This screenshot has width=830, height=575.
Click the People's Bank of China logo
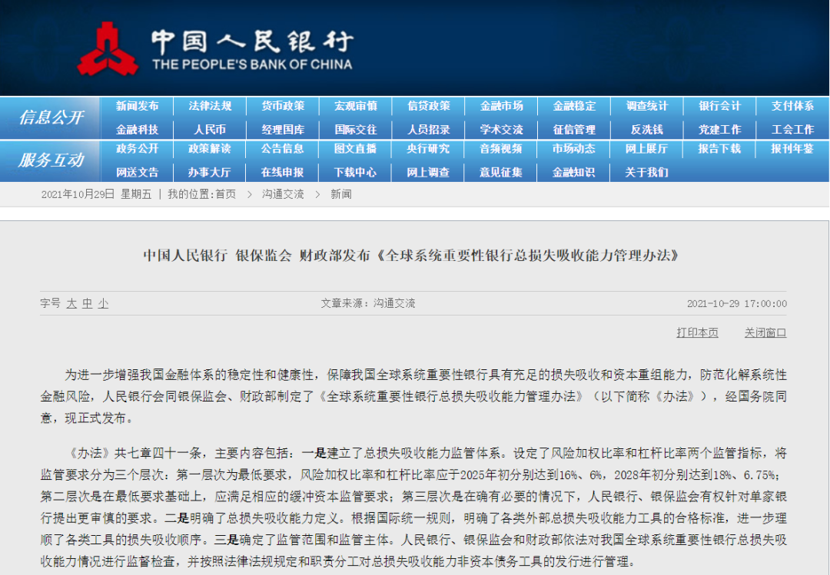pyautogui.click(x=109, y=46)
